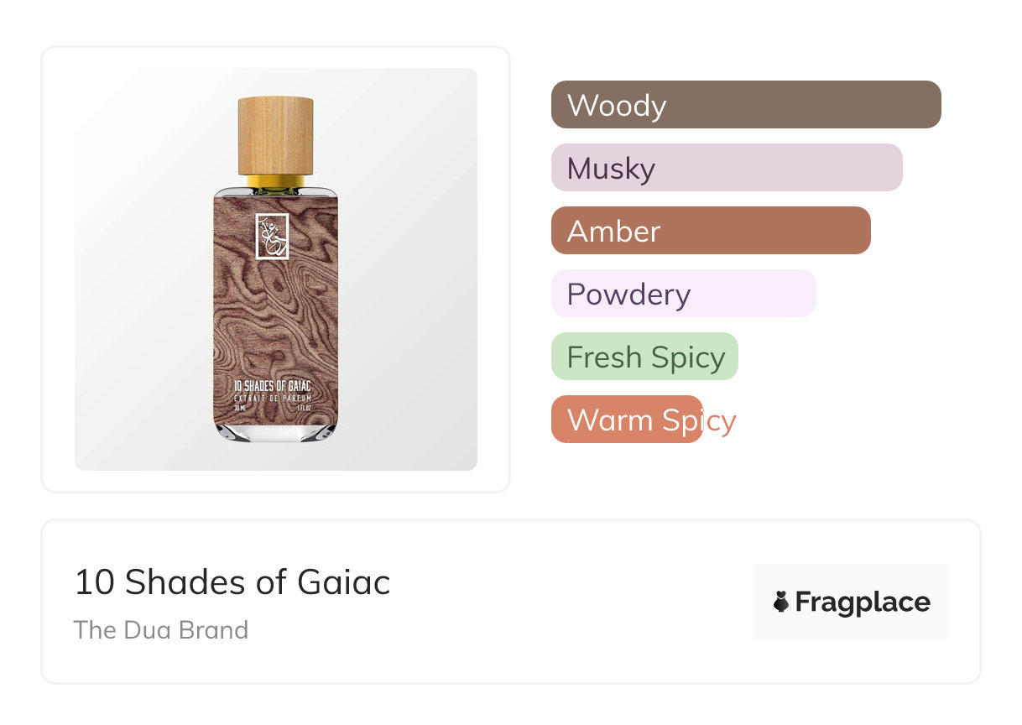Image resolution: width=1022 pixels, height=725 pixels.
Task: Click the clear glass base of the bottle
Action: tap(275, 431)
